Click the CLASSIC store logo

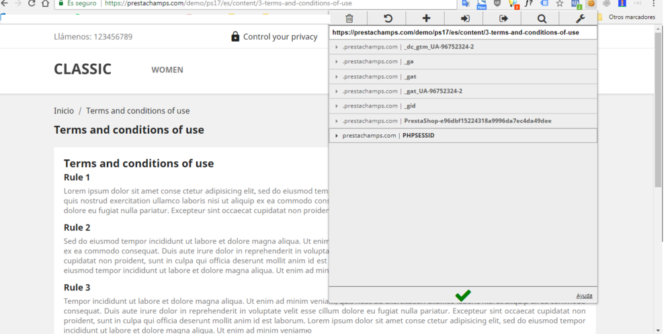[83, 69]
